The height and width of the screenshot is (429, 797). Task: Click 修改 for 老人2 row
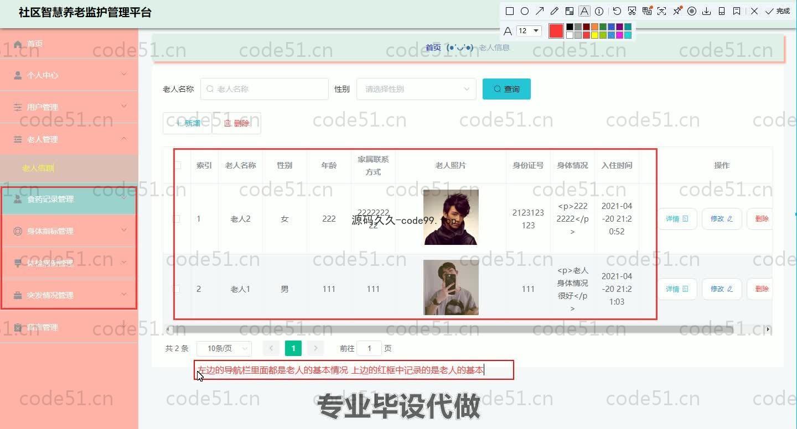point(722,219)
